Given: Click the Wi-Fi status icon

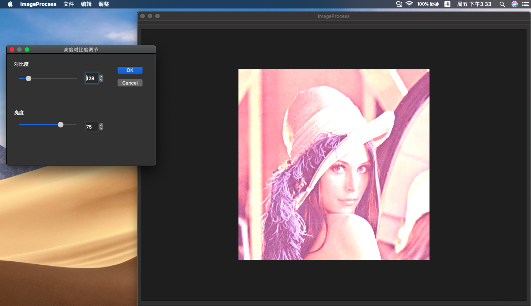Looking at the screenshot, I should pos(409,4).
